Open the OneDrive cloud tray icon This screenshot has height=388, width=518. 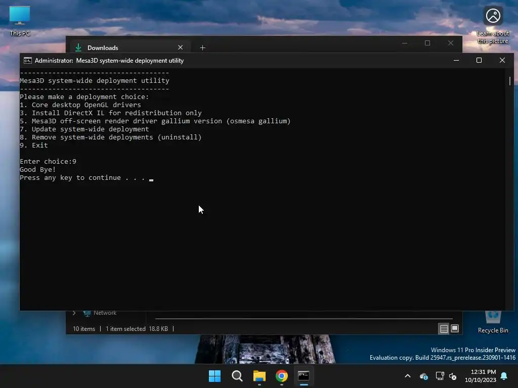424,376
